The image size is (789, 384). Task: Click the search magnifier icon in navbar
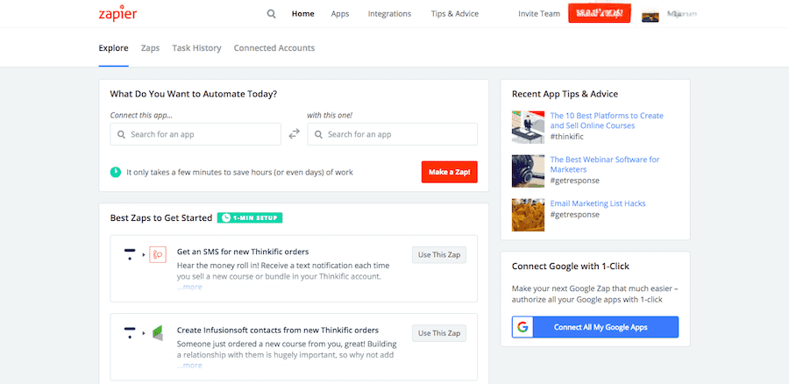[x=271, y=14]
